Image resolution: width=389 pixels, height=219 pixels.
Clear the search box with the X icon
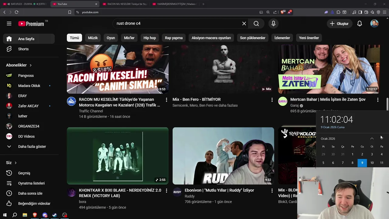pyautogui.click(x=244, y=23)
